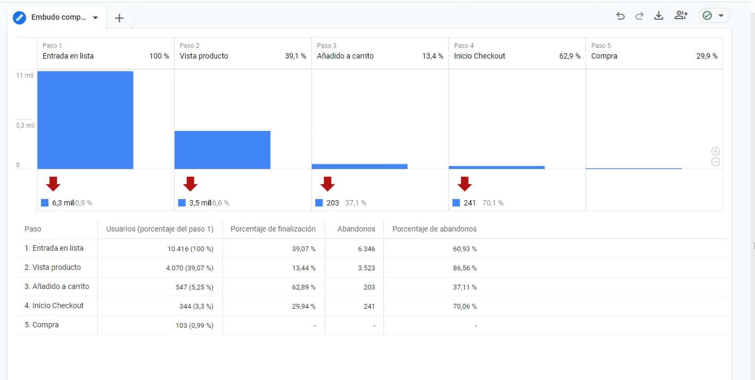This screenshot has height=380, width=755.
Task: Click the zoom-out minus icon beside the funnel chart
Action: [x=716, y=161]
